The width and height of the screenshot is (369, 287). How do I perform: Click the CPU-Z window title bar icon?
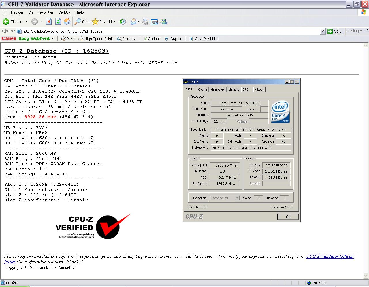click(186, 82)
